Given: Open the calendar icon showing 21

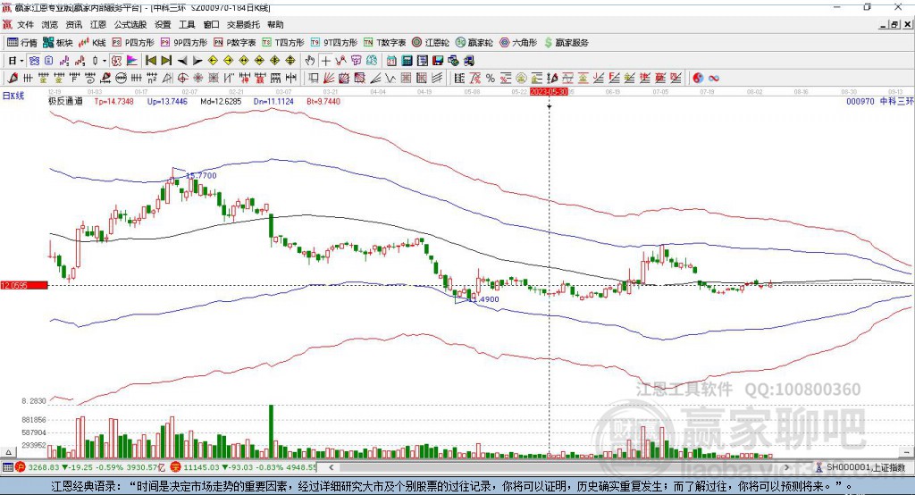Looking at the screenshot, I should click(391, 61).
